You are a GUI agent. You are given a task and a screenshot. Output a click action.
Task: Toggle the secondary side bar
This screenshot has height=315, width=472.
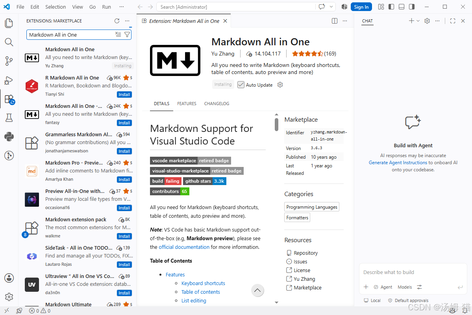pos(411,7)
